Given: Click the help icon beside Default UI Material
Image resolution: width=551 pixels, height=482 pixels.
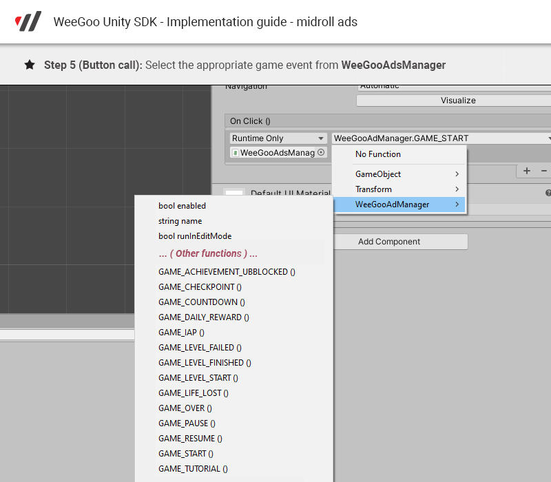Looking at the screenshot, I should coord(548,193).
